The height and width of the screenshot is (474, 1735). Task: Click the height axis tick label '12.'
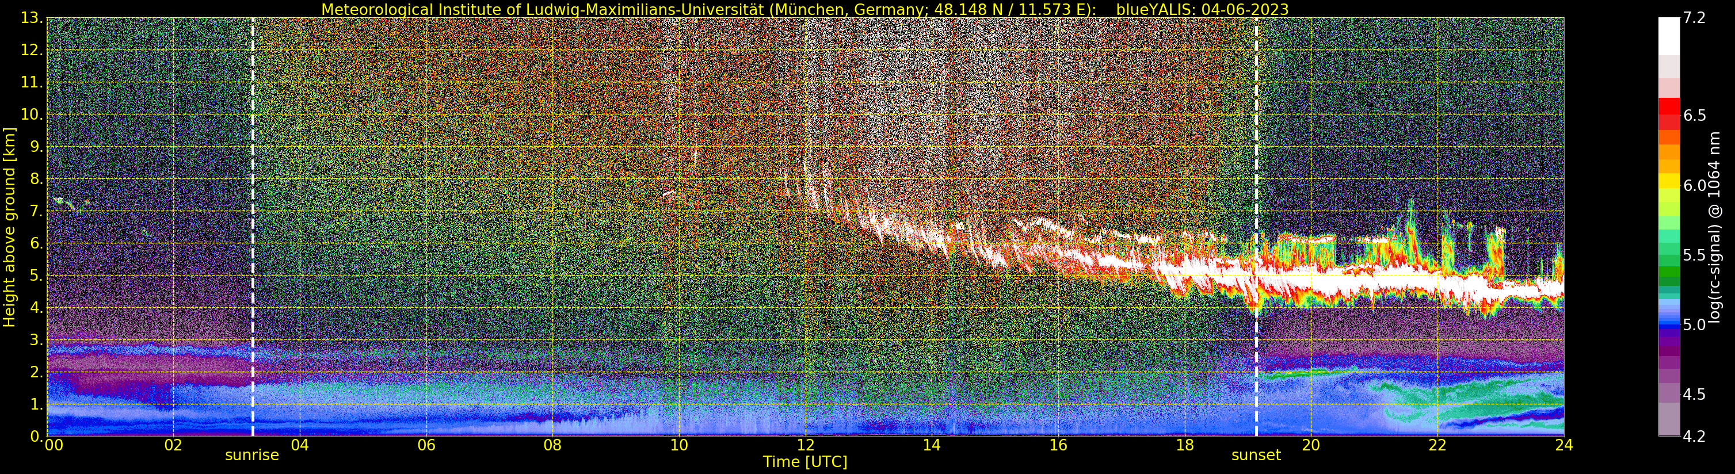[32, 51]
